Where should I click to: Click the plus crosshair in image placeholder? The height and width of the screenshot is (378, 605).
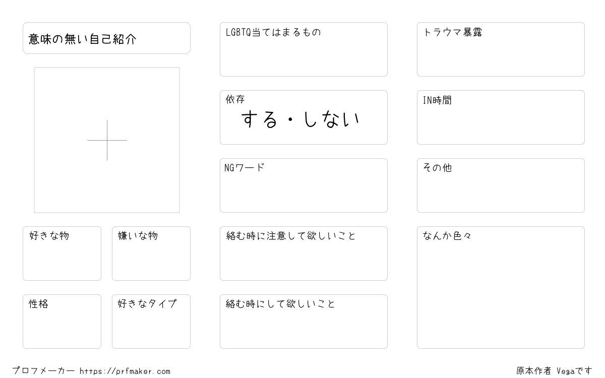pyautogui.click(x=107, y=140)
